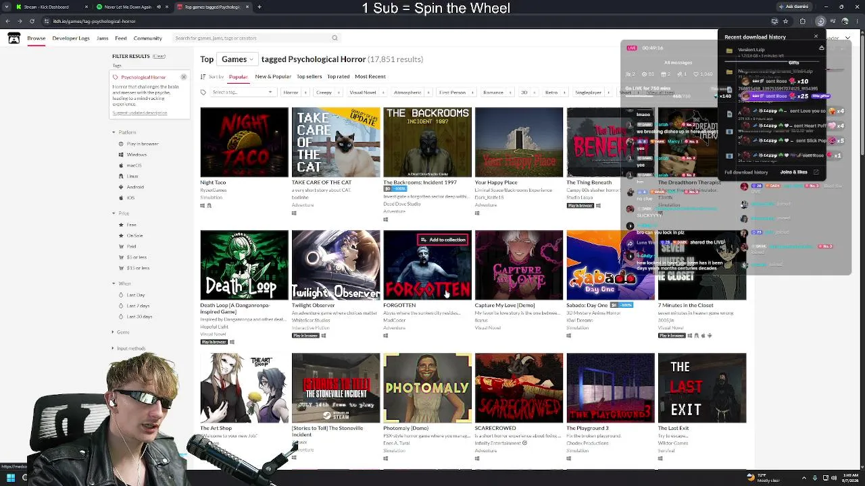Open full download history external link icon
The height and width of the screenshot is (486, 865).
tap(816, 172)
